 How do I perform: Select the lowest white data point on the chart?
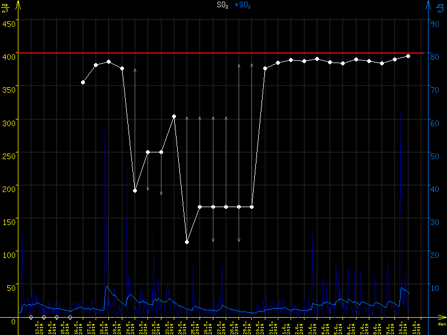[187, 242]
